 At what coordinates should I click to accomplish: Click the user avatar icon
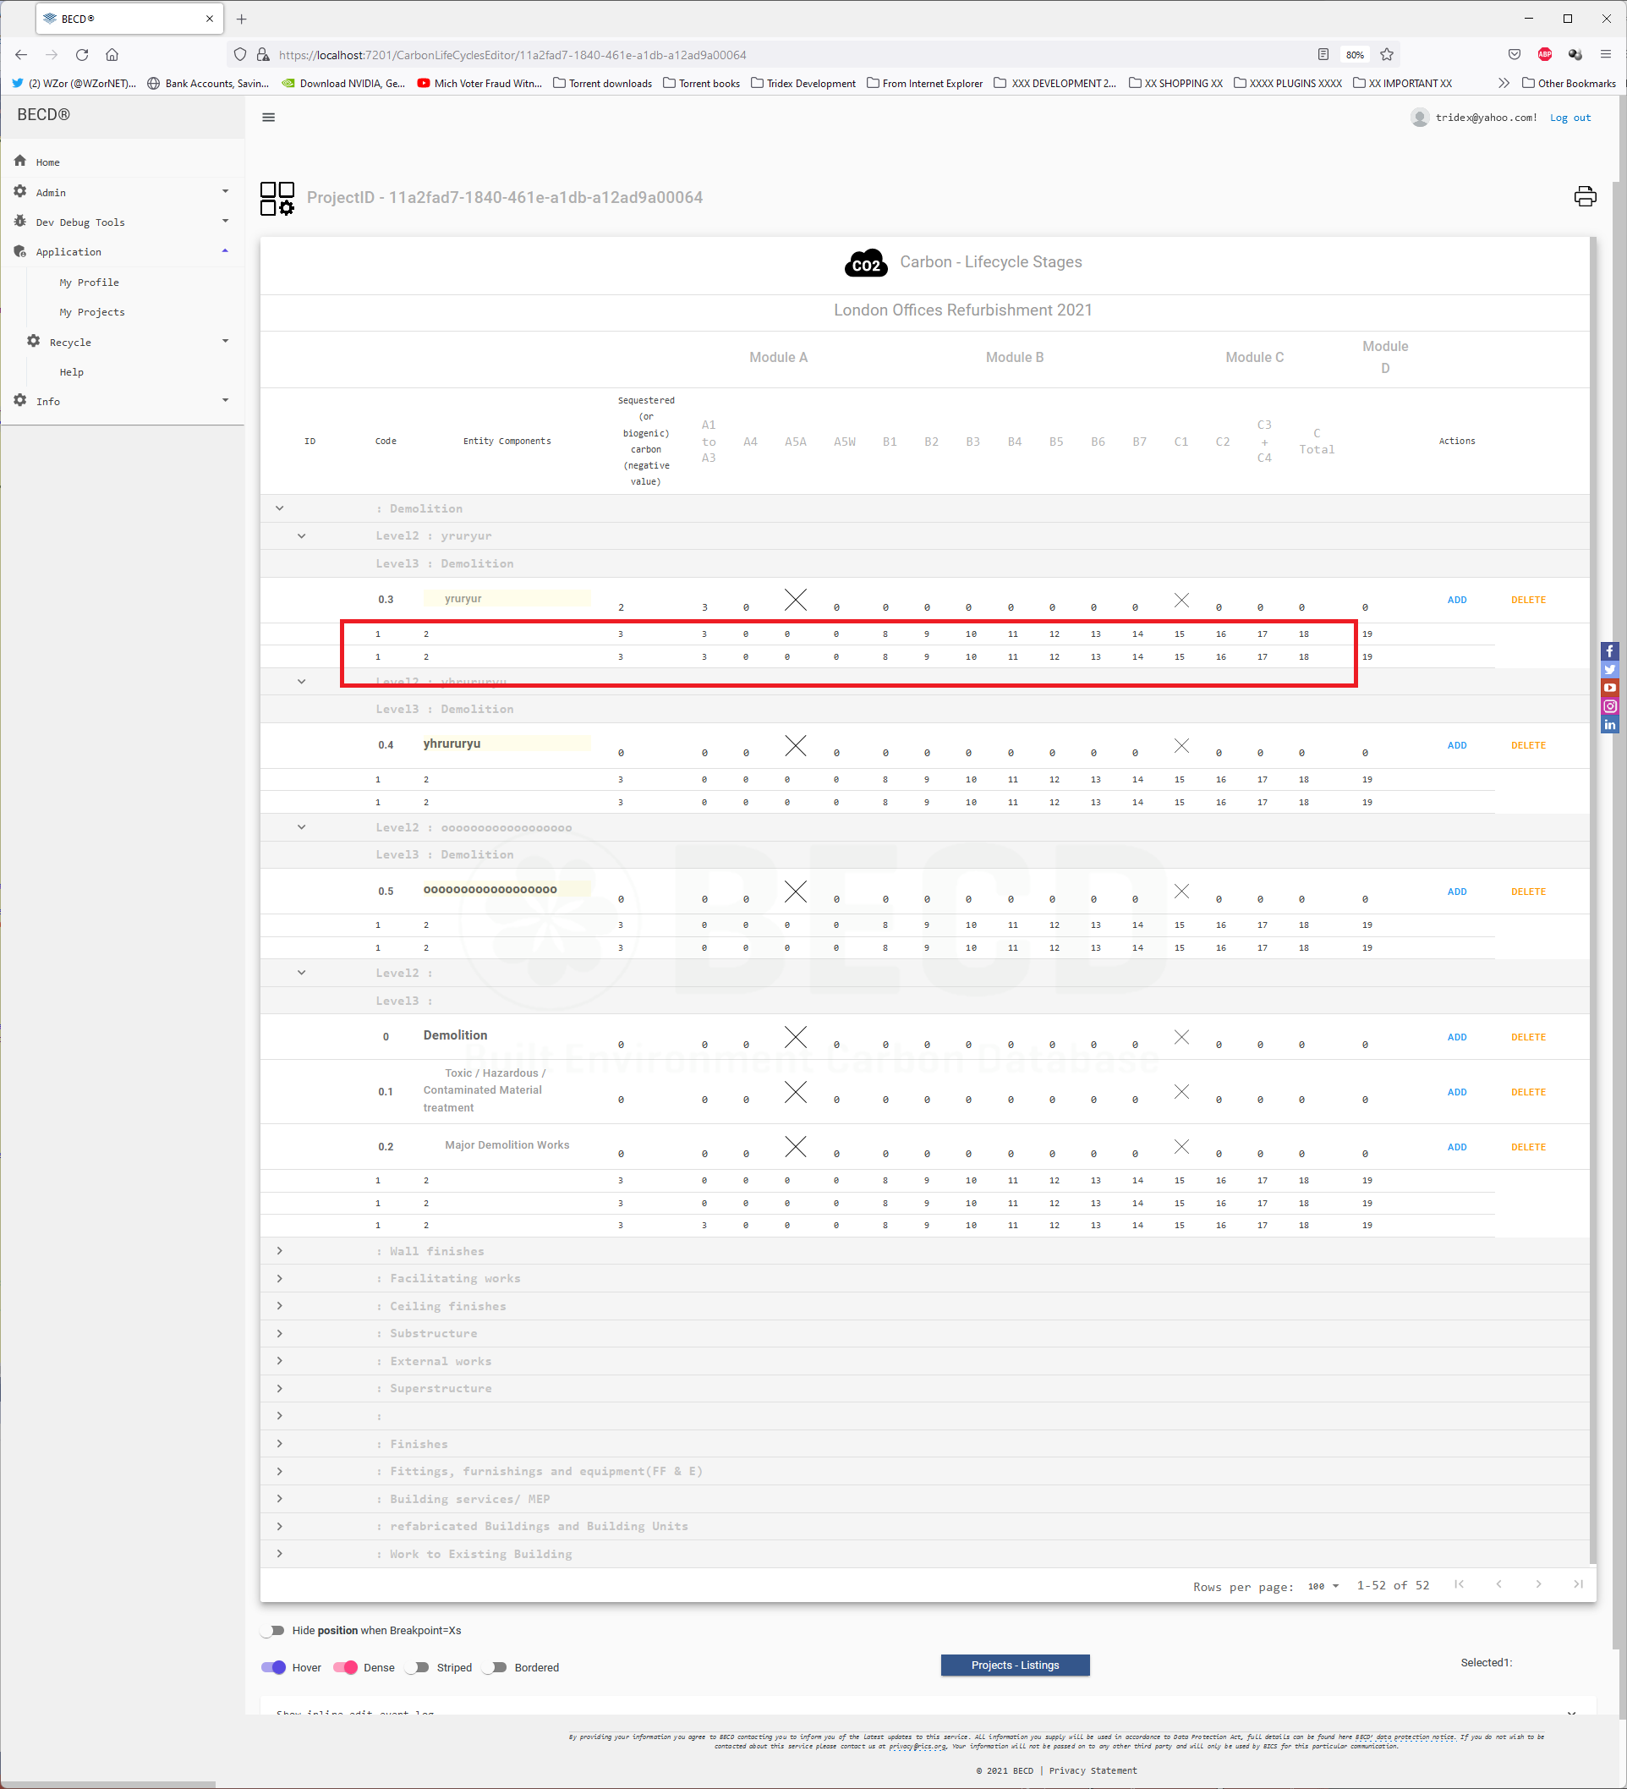coord(1420,117)
